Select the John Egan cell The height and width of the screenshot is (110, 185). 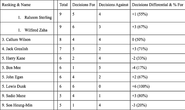pos(27,77)
